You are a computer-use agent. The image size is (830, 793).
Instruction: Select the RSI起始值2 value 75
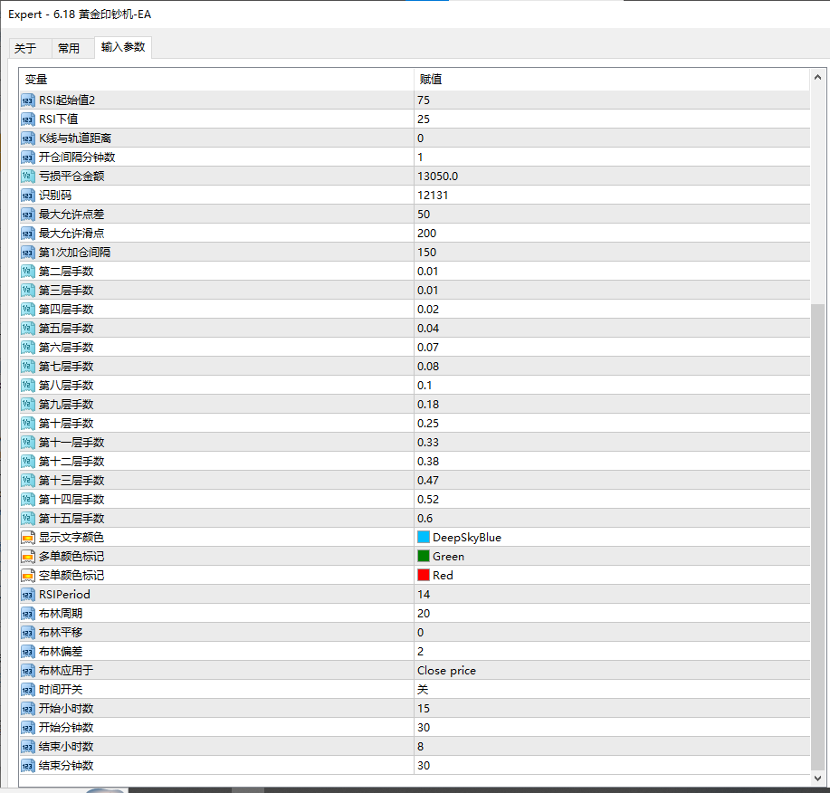pos(424,100)
